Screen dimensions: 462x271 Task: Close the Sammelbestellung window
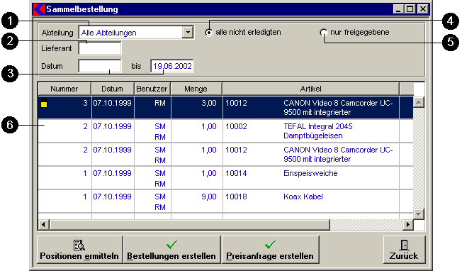[423, 9]
